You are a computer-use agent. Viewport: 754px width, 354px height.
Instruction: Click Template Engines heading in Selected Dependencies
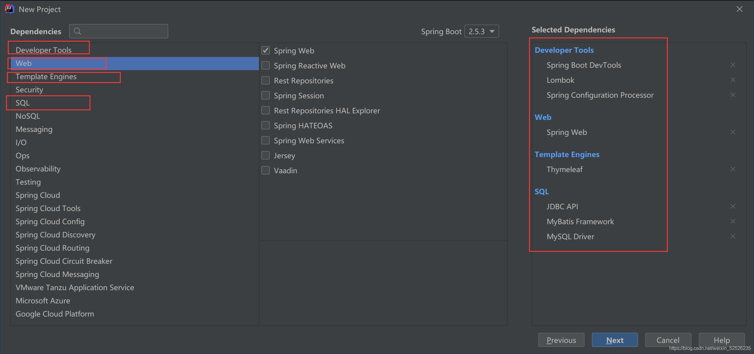[x=567, y=154]
